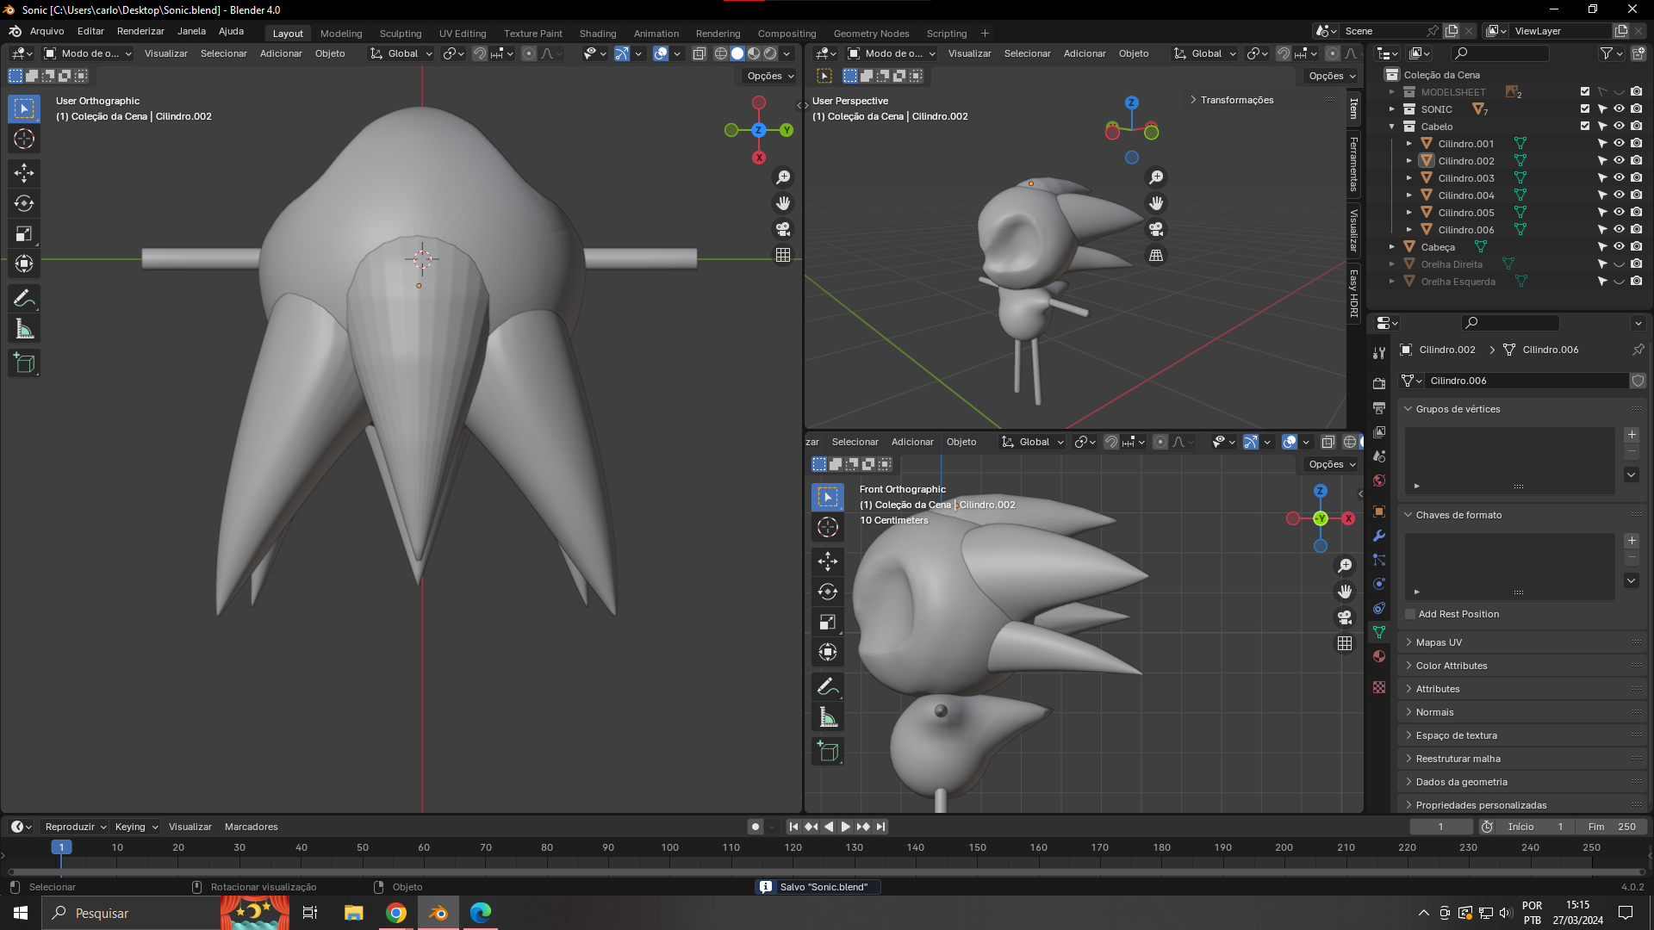Hide Cilindro.003 with its eye icon
The height and width of the screenshot is (930, 1654).
coord(1619,178)
